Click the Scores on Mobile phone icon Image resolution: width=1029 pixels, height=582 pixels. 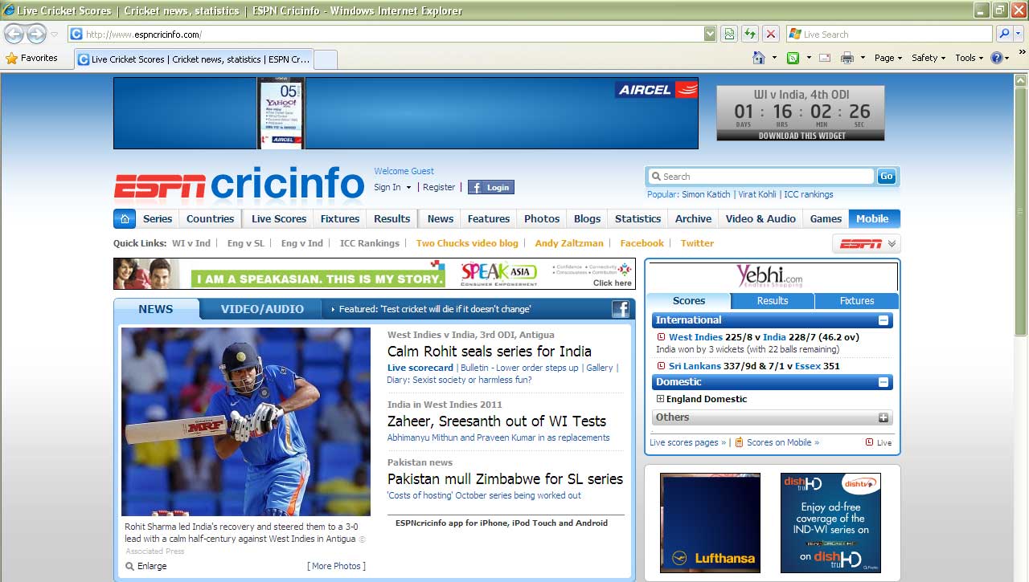[x=739, y=442]
